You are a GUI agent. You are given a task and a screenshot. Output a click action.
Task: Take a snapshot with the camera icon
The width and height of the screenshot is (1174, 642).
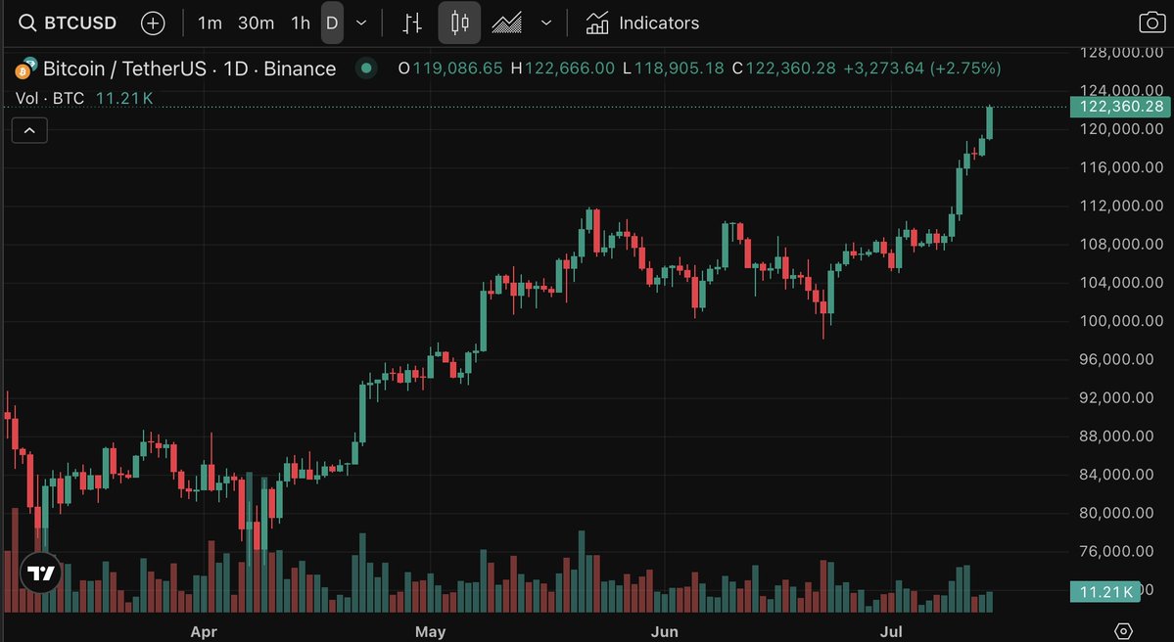click(1151, 23)
